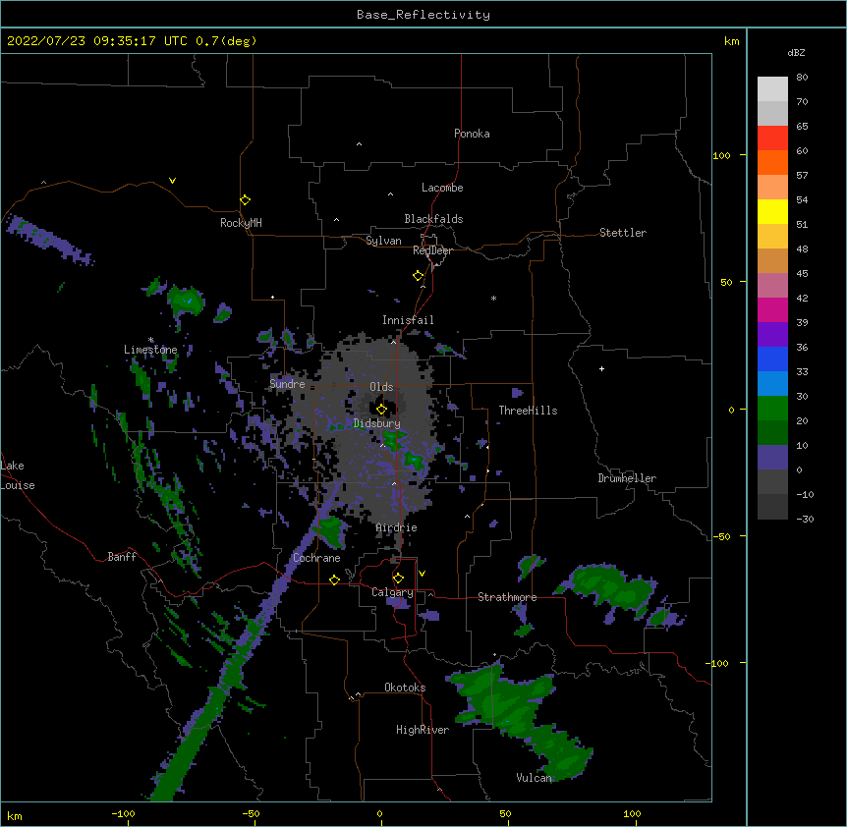Click the yellow V marker northeast of Calgary

(x=422, y=574)
